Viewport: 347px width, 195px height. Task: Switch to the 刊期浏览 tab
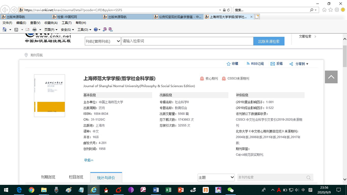tap(48, 177)
